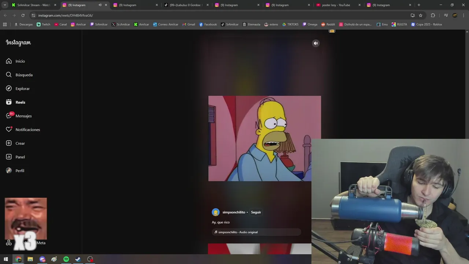
Task: Open a new browser tab
Action: pos(419,5)
